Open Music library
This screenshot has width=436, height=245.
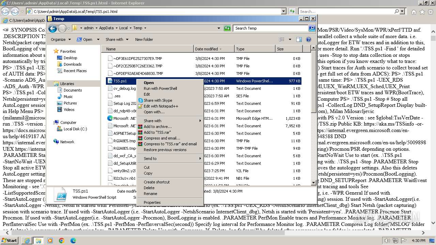[68, 97]
